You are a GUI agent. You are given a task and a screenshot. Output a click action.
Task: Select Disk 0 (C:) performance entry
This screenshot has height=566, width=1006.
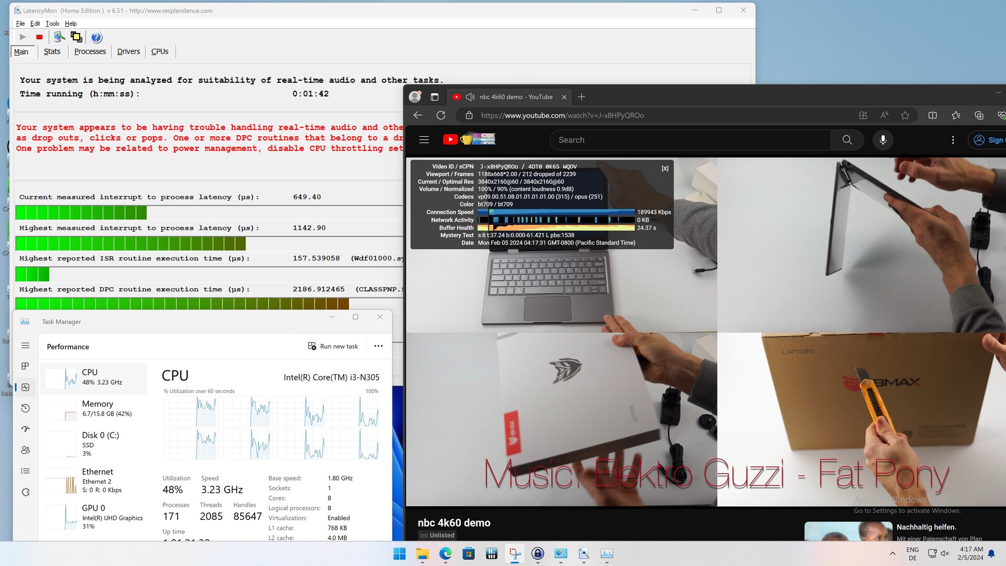coord(94,444)
